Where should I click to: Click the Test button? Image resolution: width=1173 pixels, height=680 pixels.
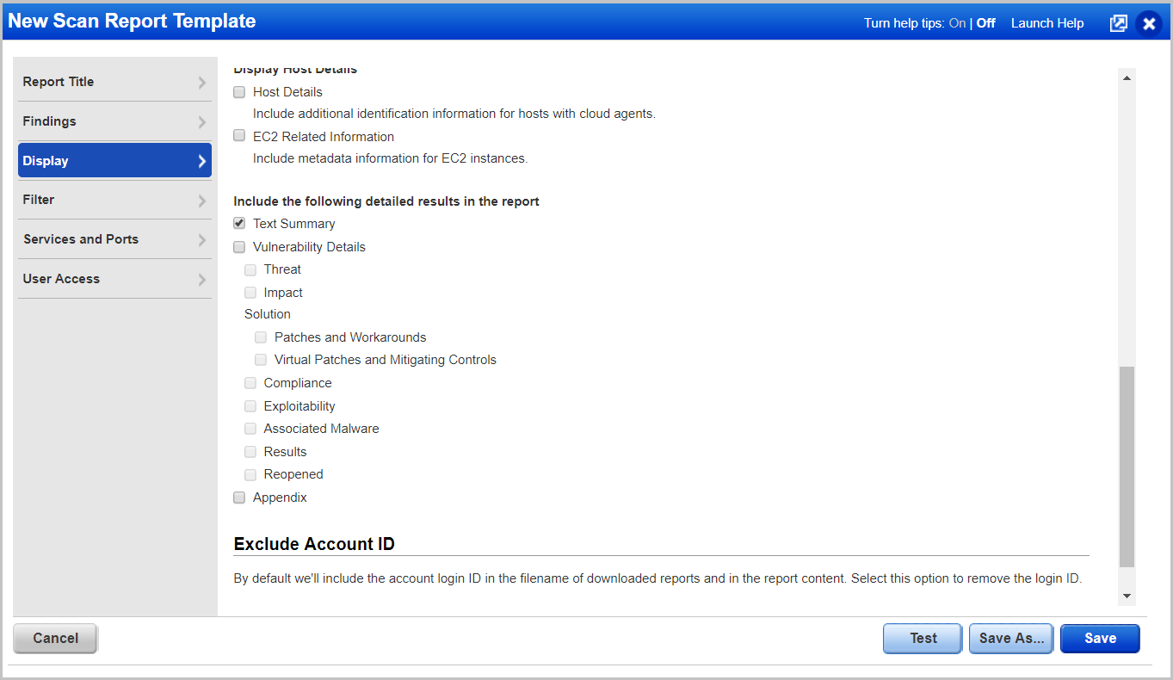tap(923, 639)
